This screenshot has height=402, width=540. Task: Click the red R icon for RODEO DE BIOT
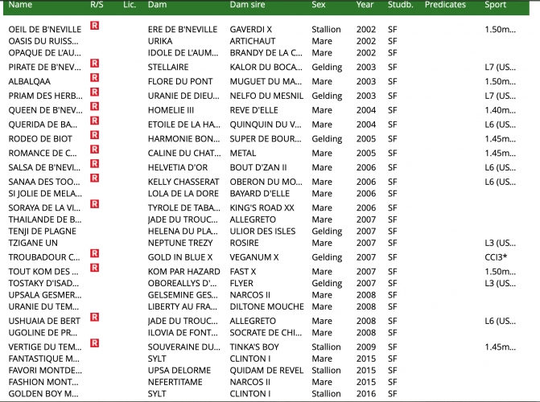tap(94, 135)
